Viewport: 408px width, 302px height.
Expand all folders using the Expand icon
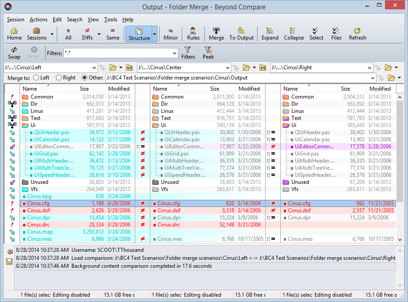click(270, 33)
